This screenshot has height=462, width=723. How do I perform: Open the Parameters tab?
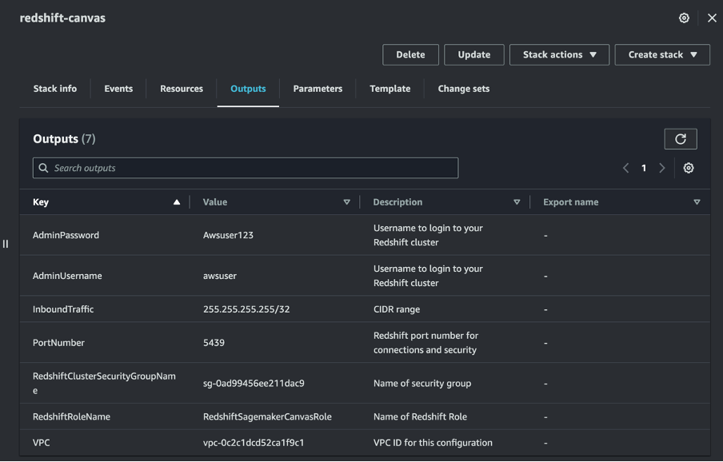[318, 89]
